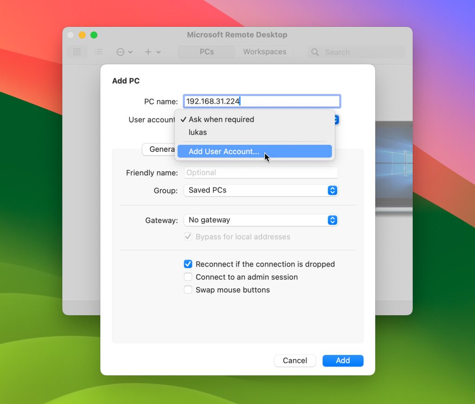Open the Gateway dropdown showing No gateway
The height and width of the screenshot is (404, 475).
pos(261,220)
